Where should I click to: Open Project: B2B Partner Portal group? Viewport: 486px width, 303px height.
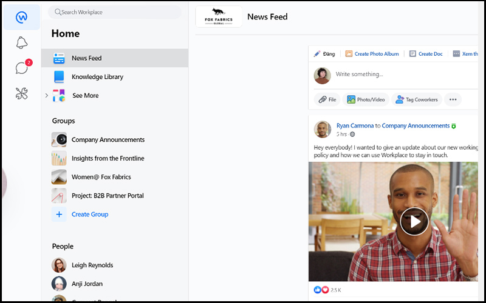[x=108, y=196]
